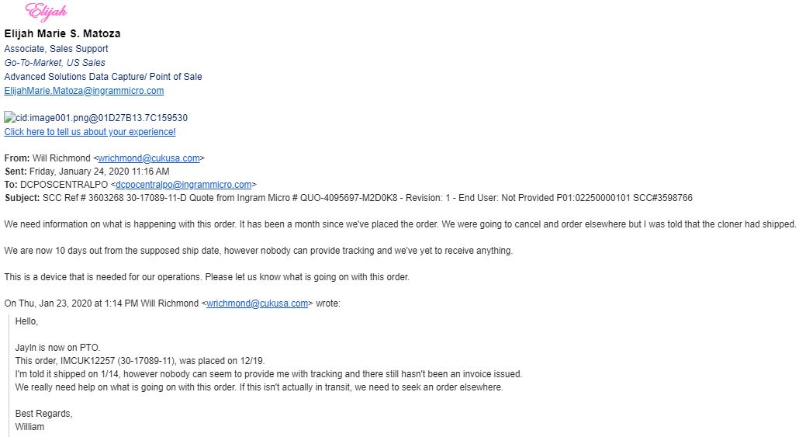Click the broken cid:image001.png image placeholder
The width and height of the screenshot is (799, 437).
pos(95,118)
